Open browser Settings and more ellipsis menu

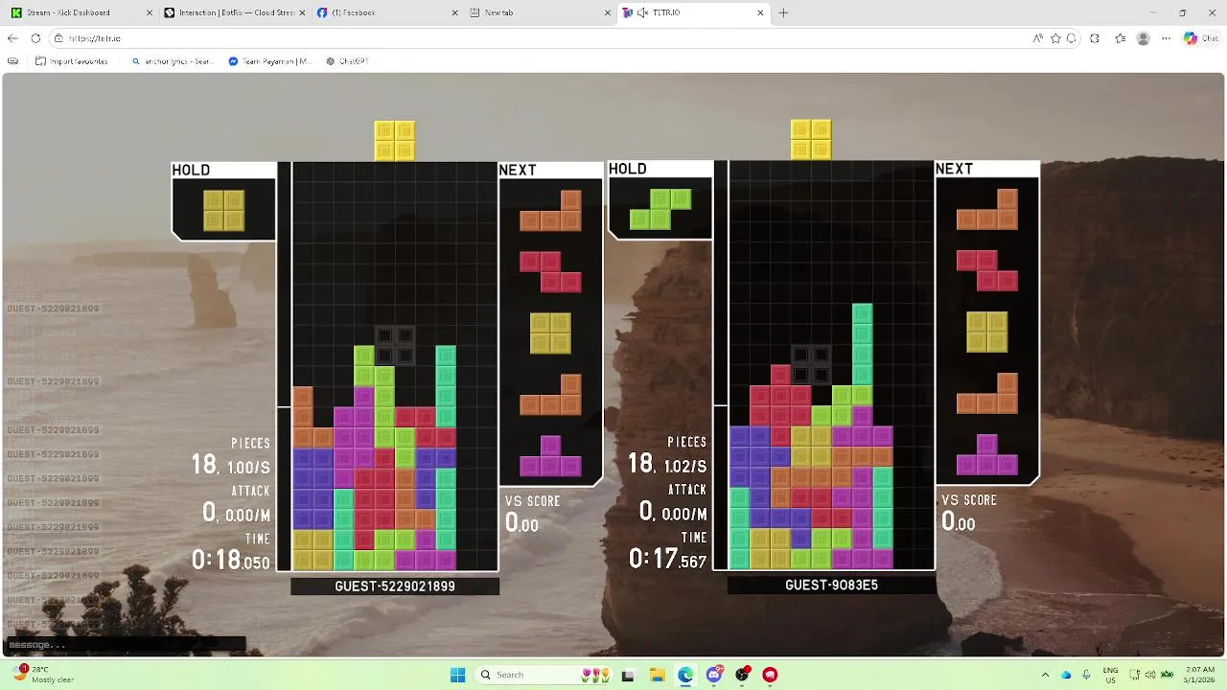pyautogui.click(x=1166, y=38)
